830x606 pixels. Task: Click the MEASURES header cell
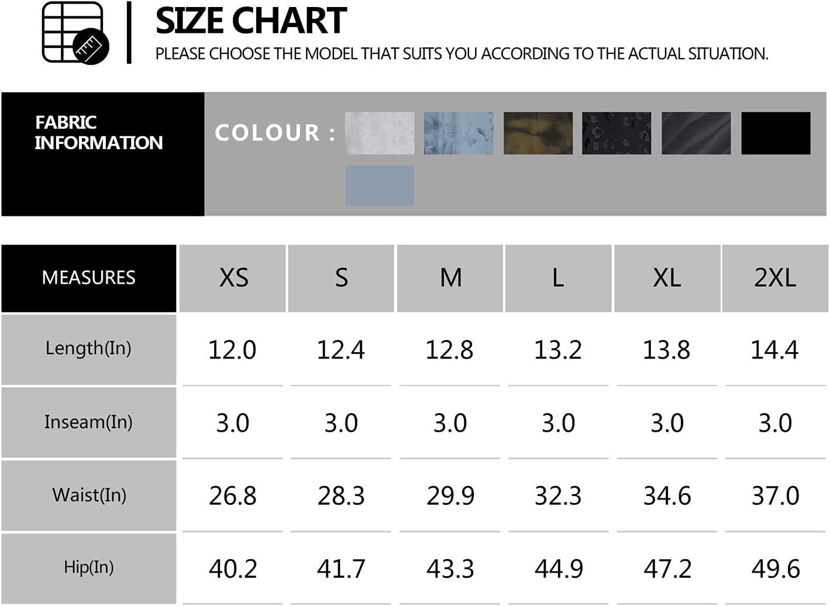click(89, 278)
